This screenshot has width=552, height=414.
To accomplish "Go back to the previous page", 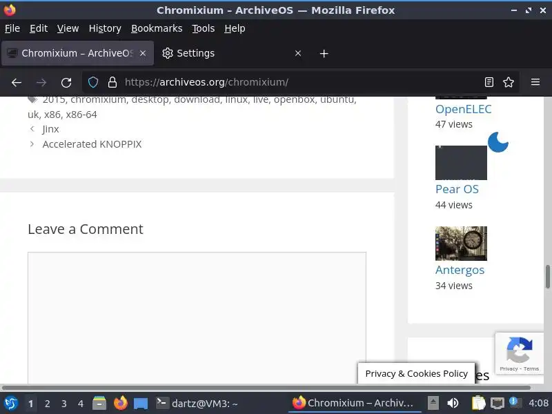I will [17, 83].
